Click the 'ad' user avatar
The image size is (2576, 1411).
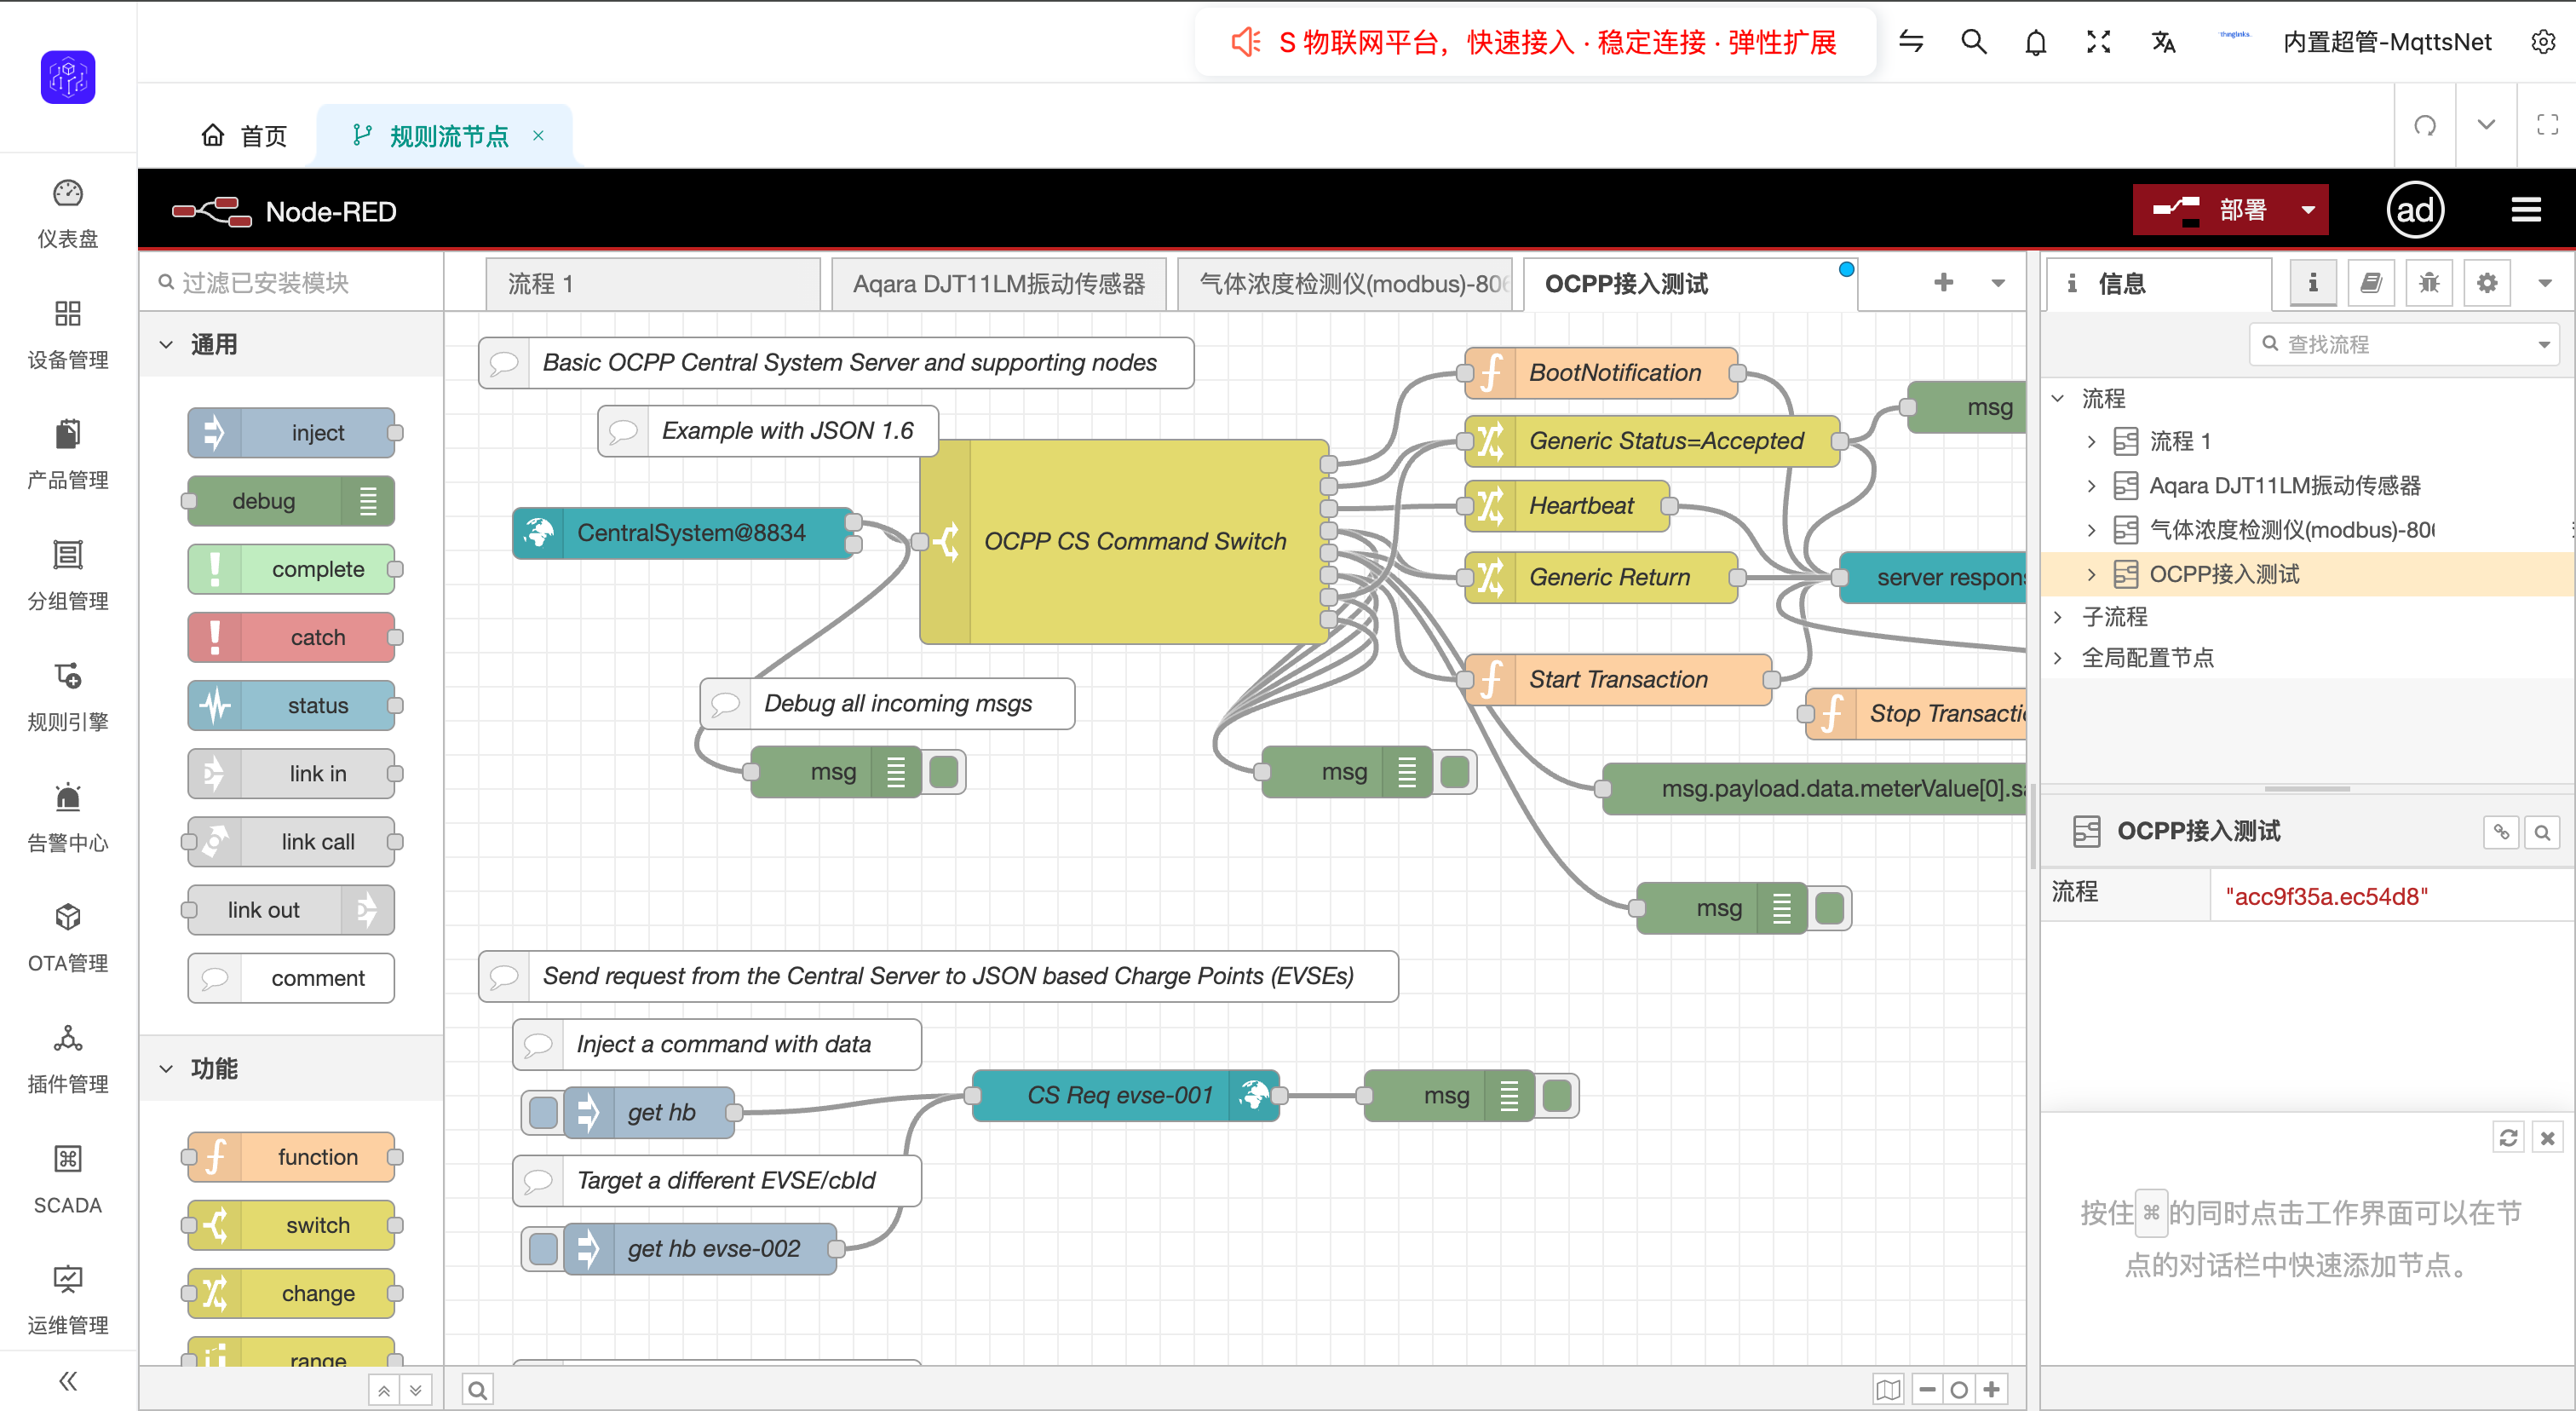(x=2415, y=210)
